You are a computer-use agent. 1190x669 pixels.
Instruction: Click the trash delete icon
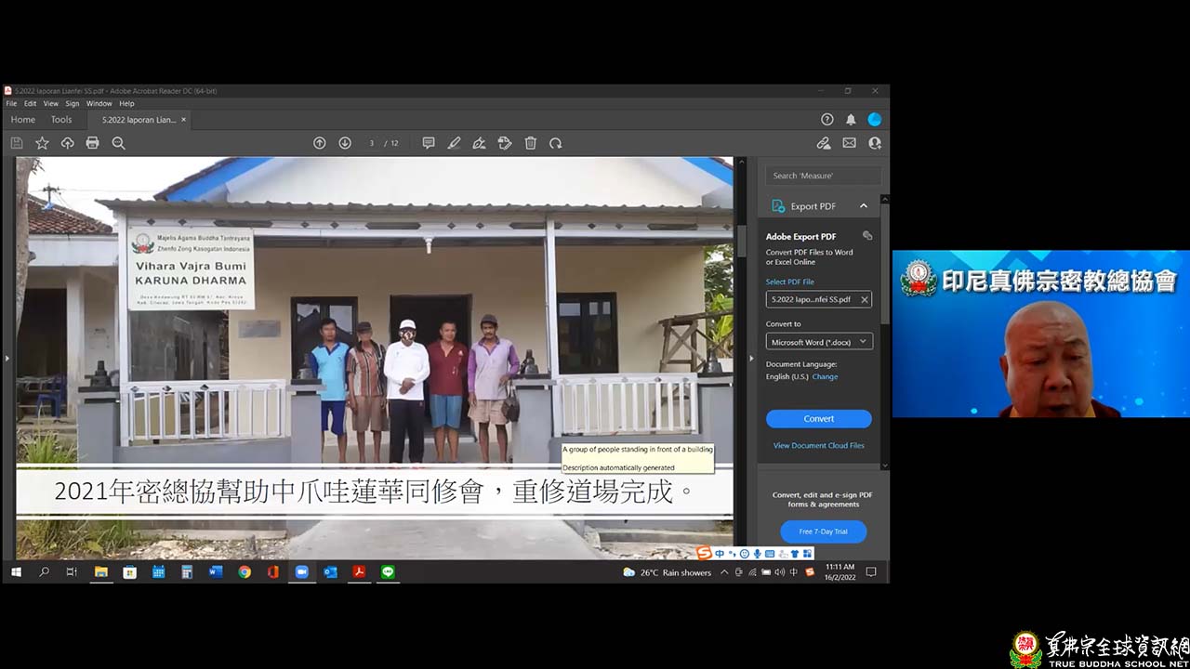[x=530, y=143]
